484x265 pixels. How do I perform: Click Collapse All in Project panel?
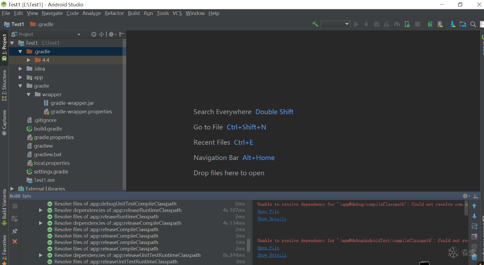102,34
